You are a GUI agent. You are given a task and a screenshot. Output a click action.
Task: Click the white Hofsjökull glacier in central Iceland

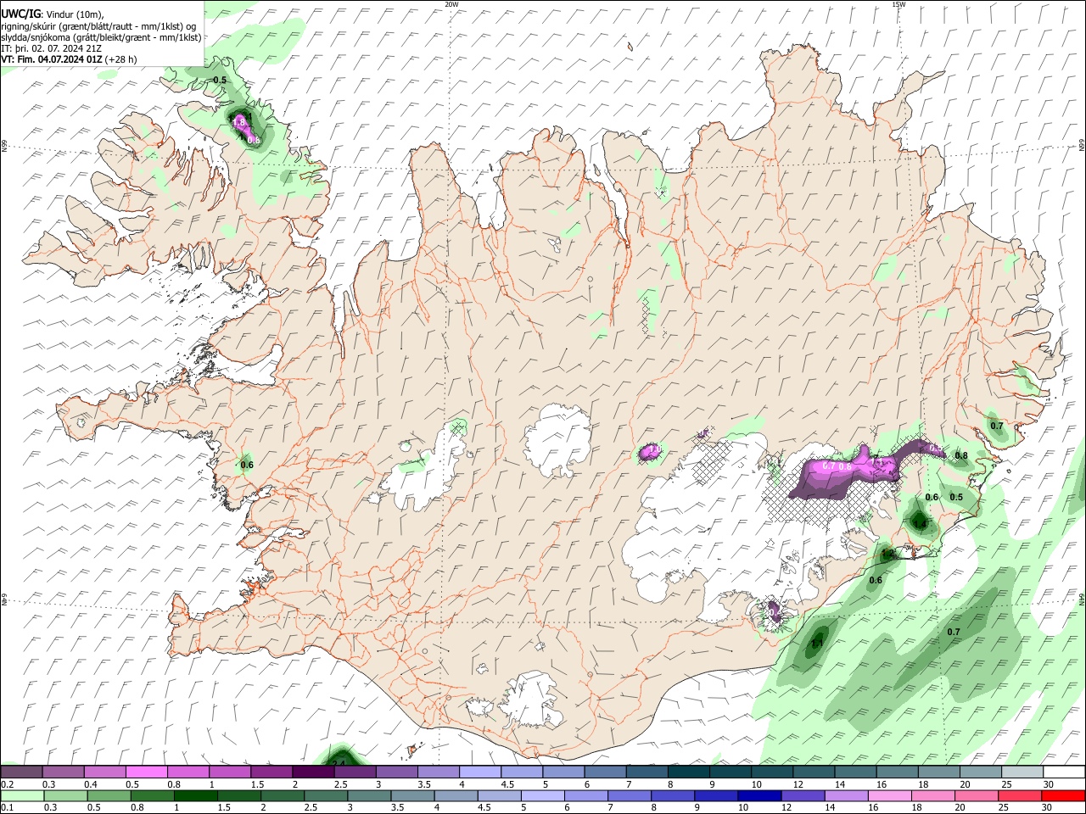[x=557, y=441]
